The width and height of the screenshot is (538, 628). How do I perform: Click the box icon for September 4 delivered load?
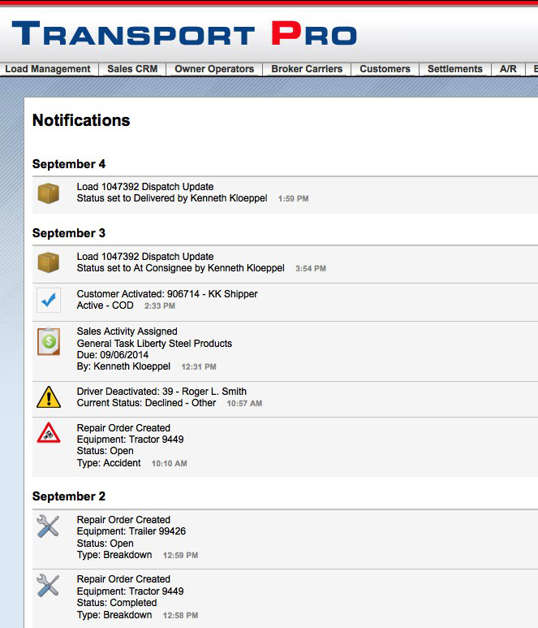(49, 193)
